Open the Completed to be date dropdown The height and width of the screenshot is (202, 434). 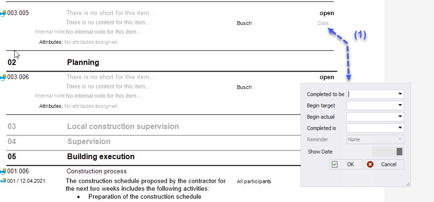point(400,94)
